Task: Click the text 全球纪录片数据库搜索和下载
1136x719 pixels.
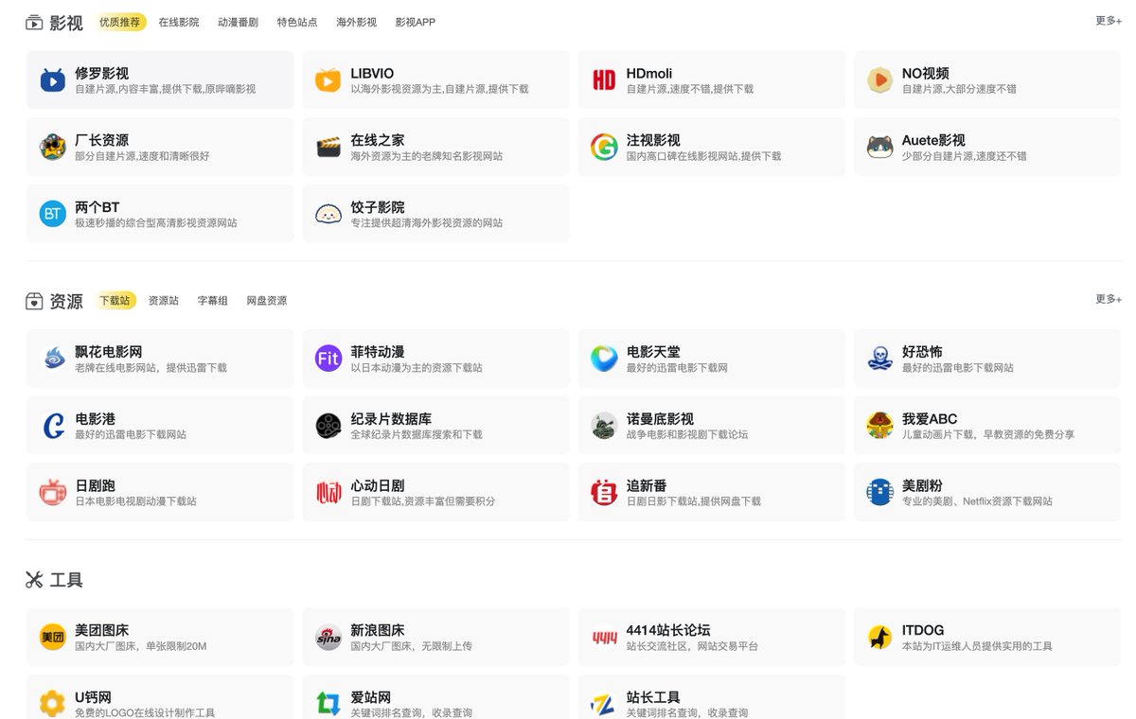Action: (x=417, y=434)
